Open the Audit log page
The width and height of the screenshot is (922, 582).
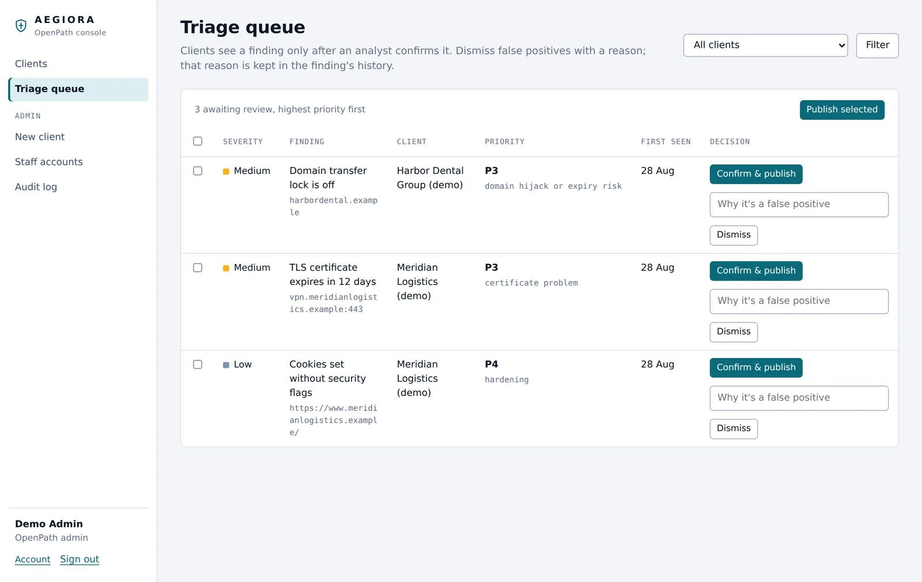pyautogui.click(x=78, y=187)
